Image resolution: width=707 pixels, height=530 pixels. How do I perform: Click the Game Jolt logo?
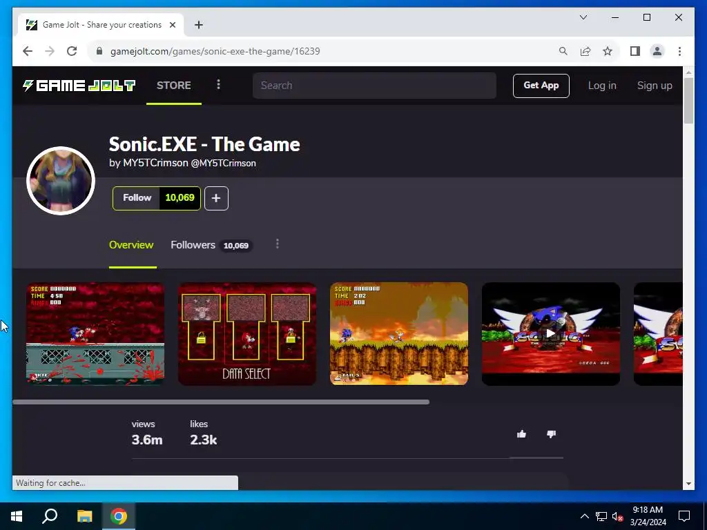pos(79,86)
